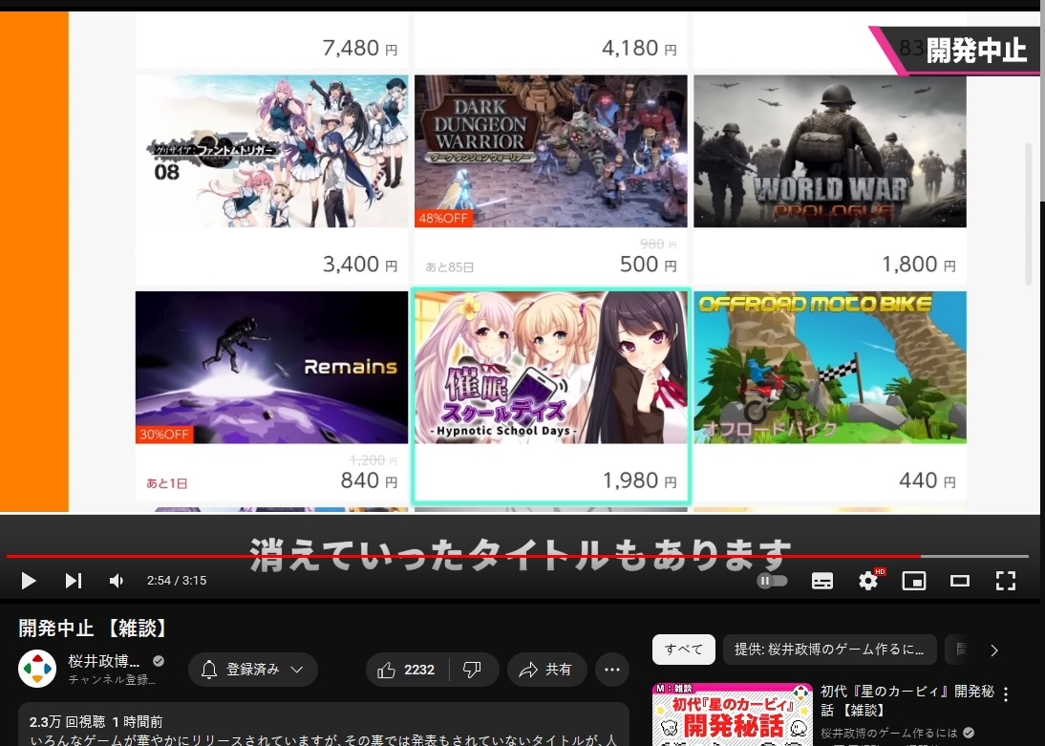Open the 桜井政博 channel avatar
The width and height of the screenshot is (1045, 746).
click(x=37, y=670)
